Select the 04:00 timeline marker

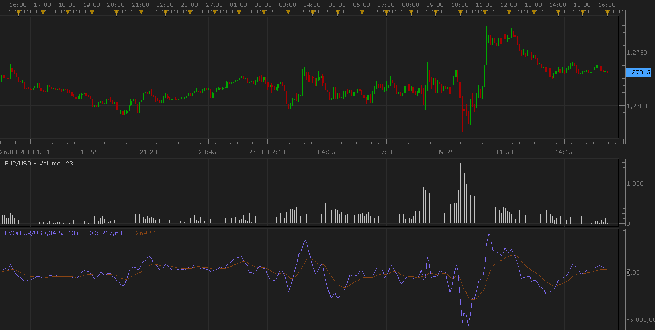[312, 13]
